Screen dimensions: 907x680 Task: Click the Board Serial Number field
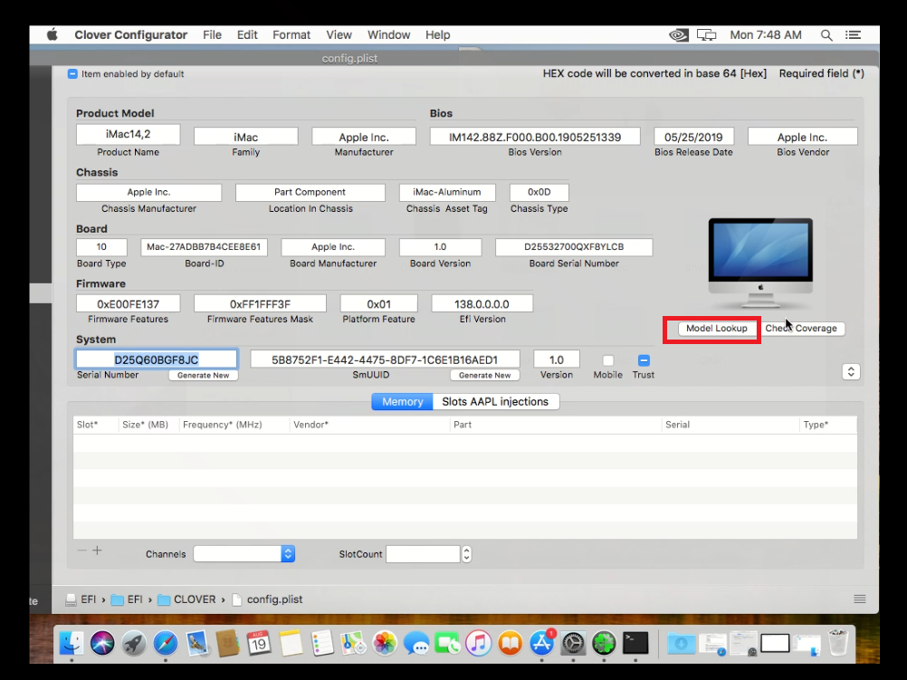pyautogui.click(x=574, y=246)
